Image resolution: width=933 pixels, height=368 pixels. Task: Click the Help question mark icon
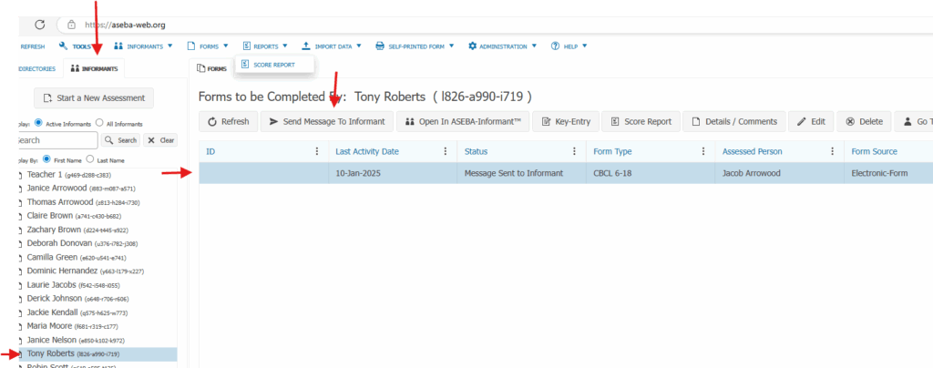(555, 46)
